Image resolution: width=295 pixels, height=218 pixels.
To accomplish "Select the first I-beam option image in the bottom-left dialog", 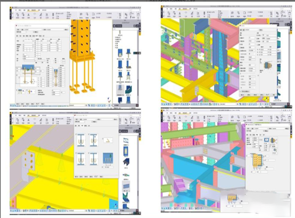I will click(83, 140).
